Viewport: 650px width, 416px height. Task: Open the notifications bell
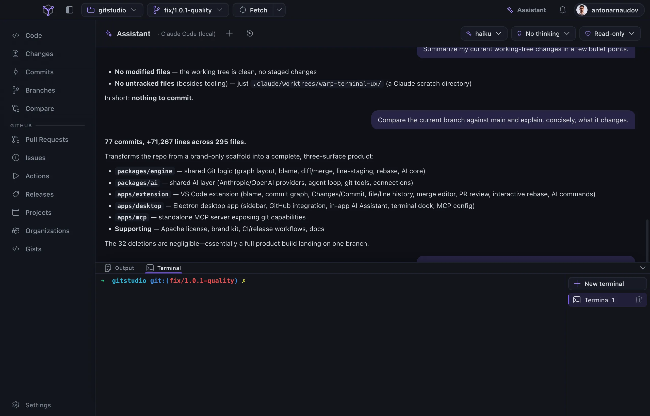coord(562,10)
